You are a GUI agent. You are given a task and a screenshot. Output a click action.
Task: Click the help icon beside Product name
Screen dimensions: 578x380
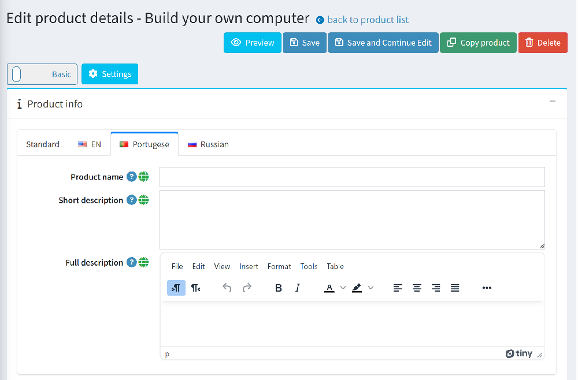tap(132, 177)
